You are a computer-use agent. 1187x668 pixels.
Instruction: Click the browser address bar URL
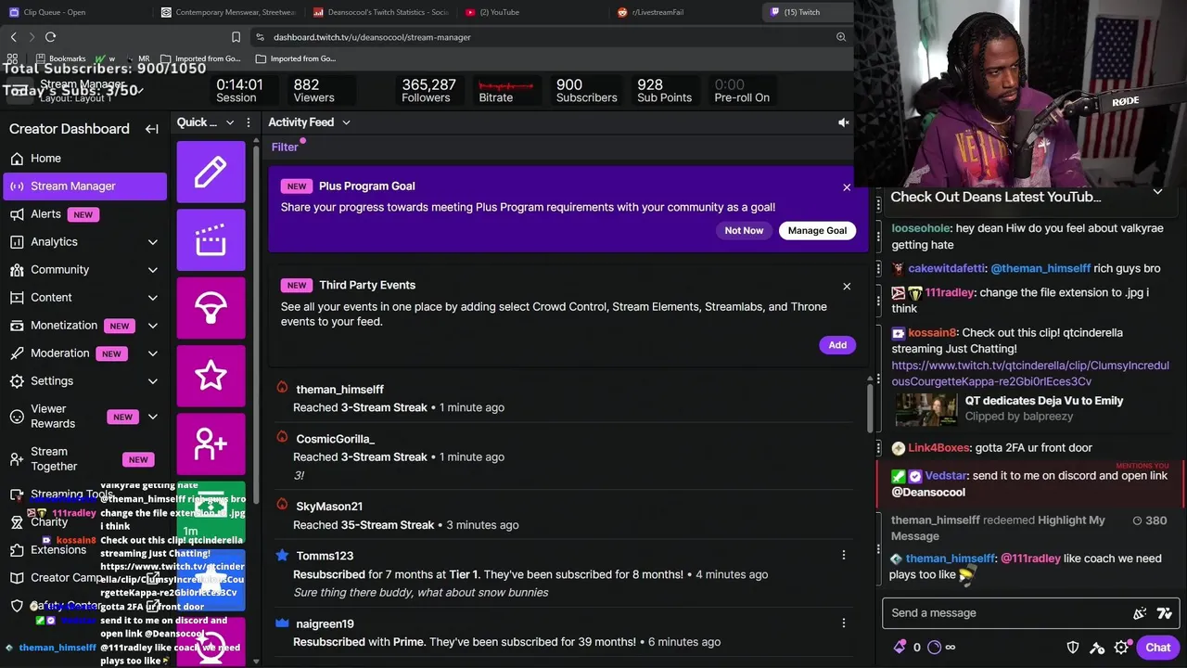[x=372, y=37]
